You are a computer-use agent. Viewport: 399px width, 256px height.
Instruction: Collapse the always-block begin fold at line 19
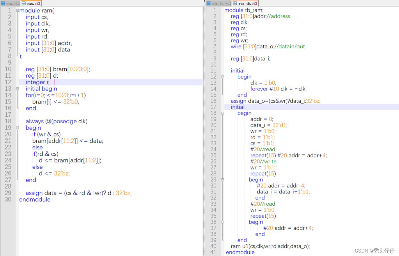tap(17, 128)
